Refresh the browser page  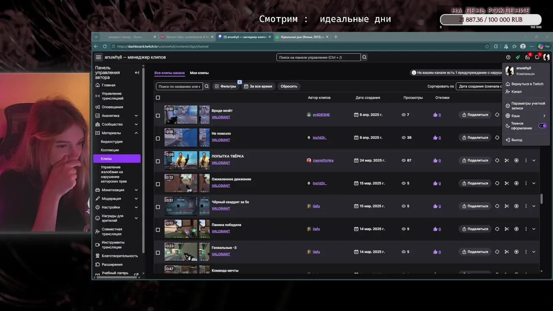[x=105, y=46]
